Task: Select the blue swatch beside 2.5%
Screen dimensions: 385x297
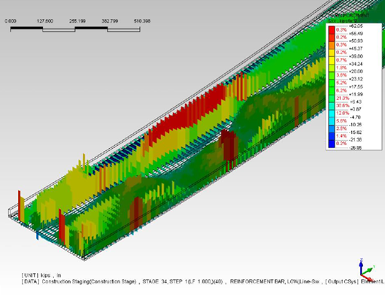Action: click(332, 129)
